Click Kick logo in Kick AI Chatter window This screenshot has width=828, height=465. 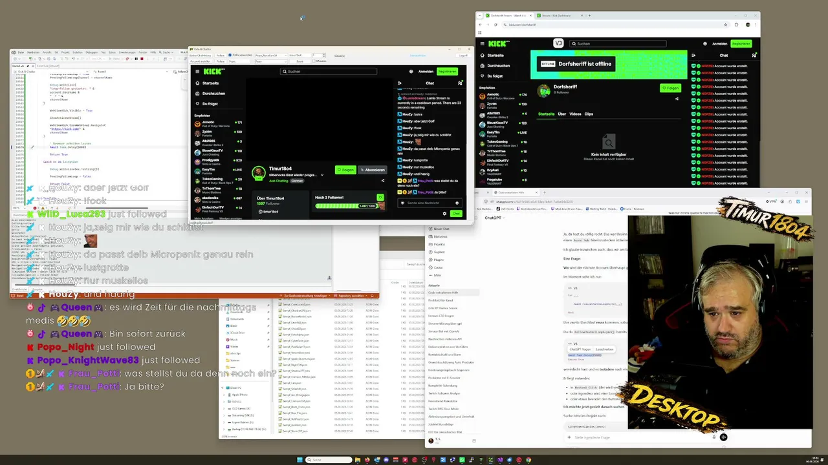click(x=213, y=72)
